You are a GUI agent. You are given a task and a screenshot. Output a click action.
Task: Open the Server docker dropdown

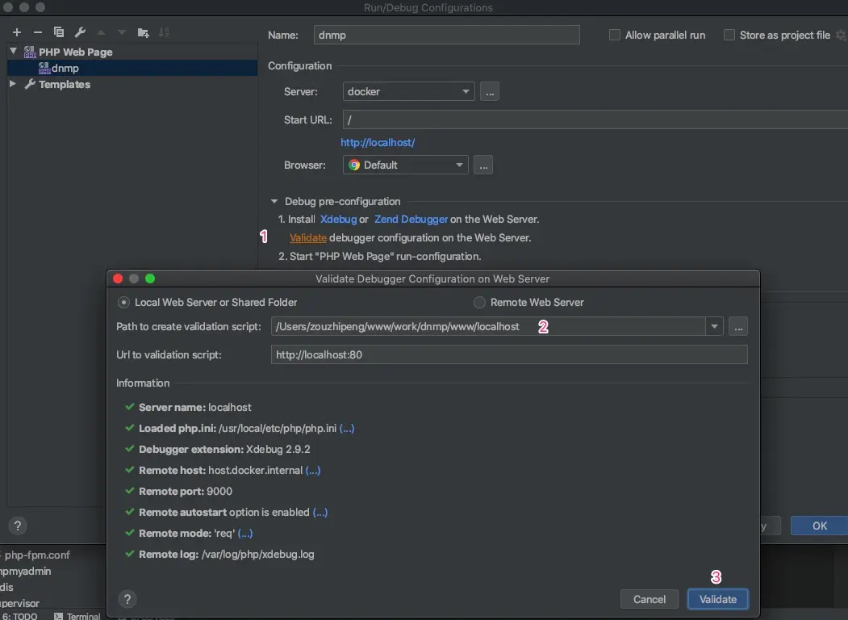click(408, 91)
